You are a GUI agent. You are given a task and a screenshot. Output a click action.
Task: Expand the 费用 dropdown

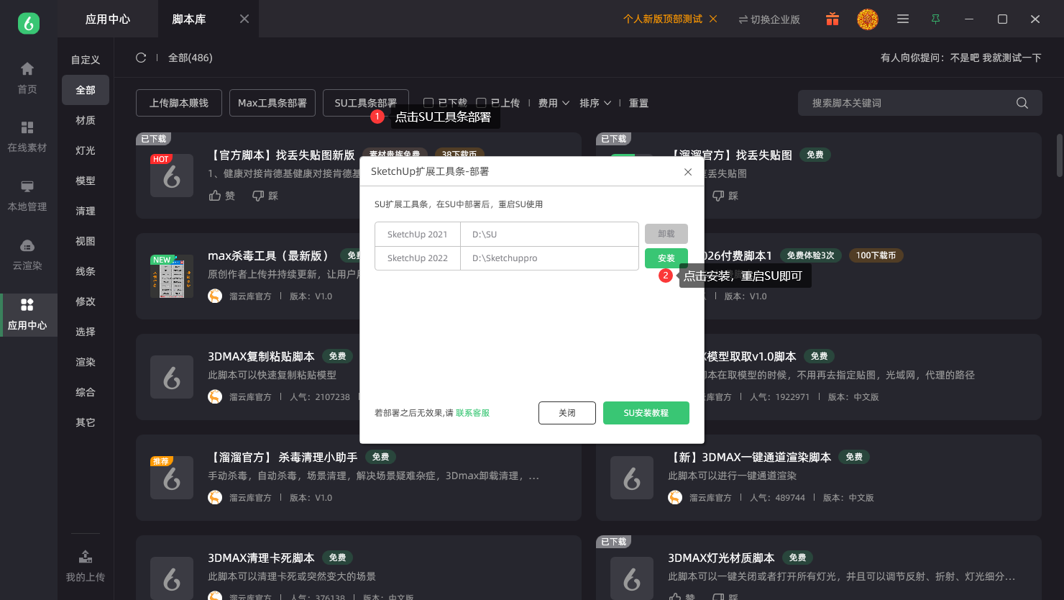click(x=554, y=103)
